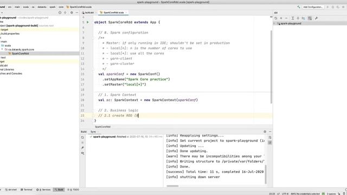Click the group modules icon in sbt panel
This screenshot has width=347, height=195.
click(303, 18)
